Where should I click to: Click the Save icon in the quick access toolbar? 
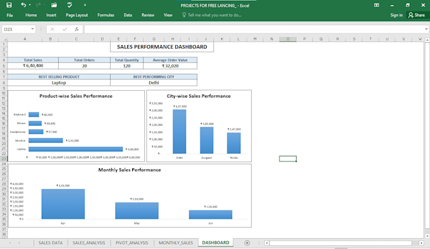(x=9, y=5)
